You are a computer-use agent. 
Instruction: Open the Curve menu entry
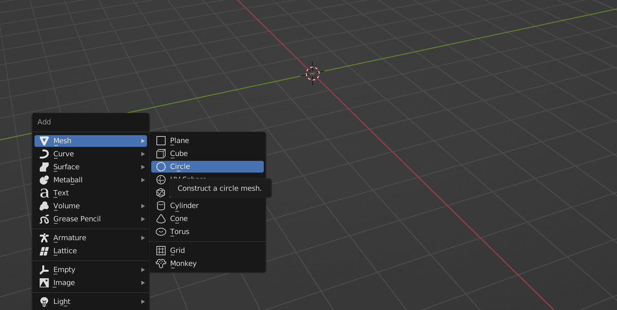(91, 154)
